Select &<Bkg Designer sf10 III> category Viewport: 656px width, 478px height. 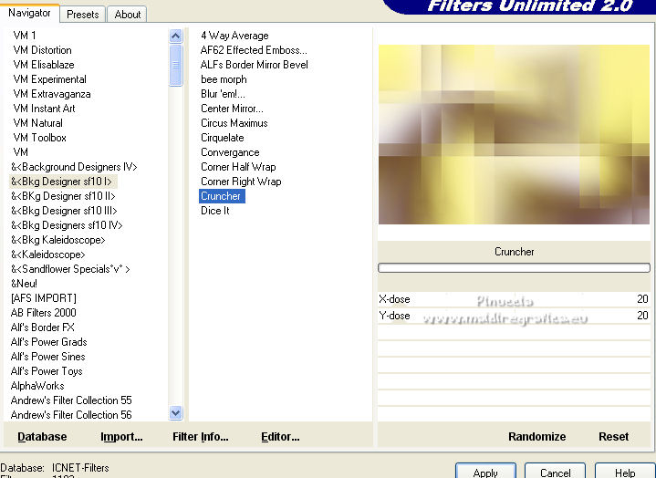(x=64, y=211)
